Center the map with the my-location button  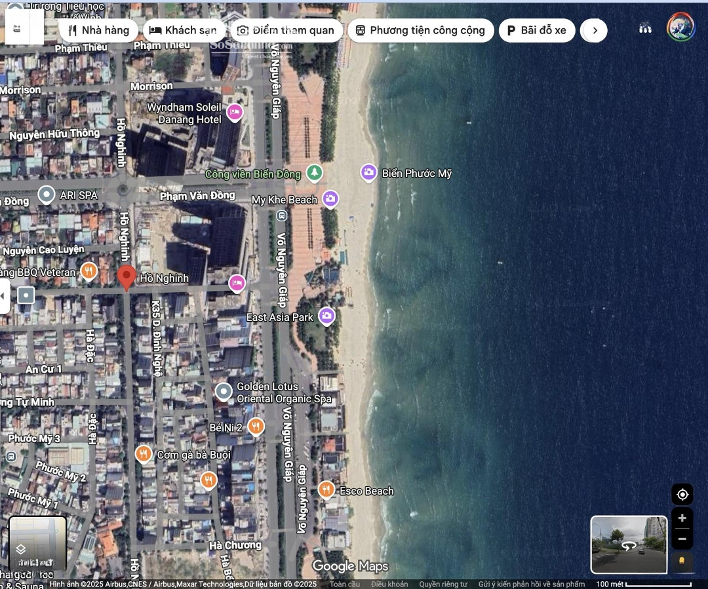(682, 494)
